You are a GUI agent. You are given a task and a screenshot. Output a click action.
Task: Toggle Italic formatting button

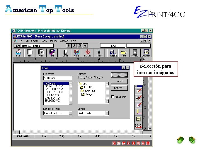coord(74,46)
